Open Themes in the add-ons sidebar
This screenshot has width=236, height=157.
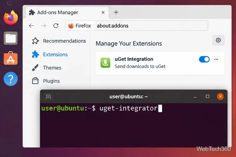tap(47, 68)
